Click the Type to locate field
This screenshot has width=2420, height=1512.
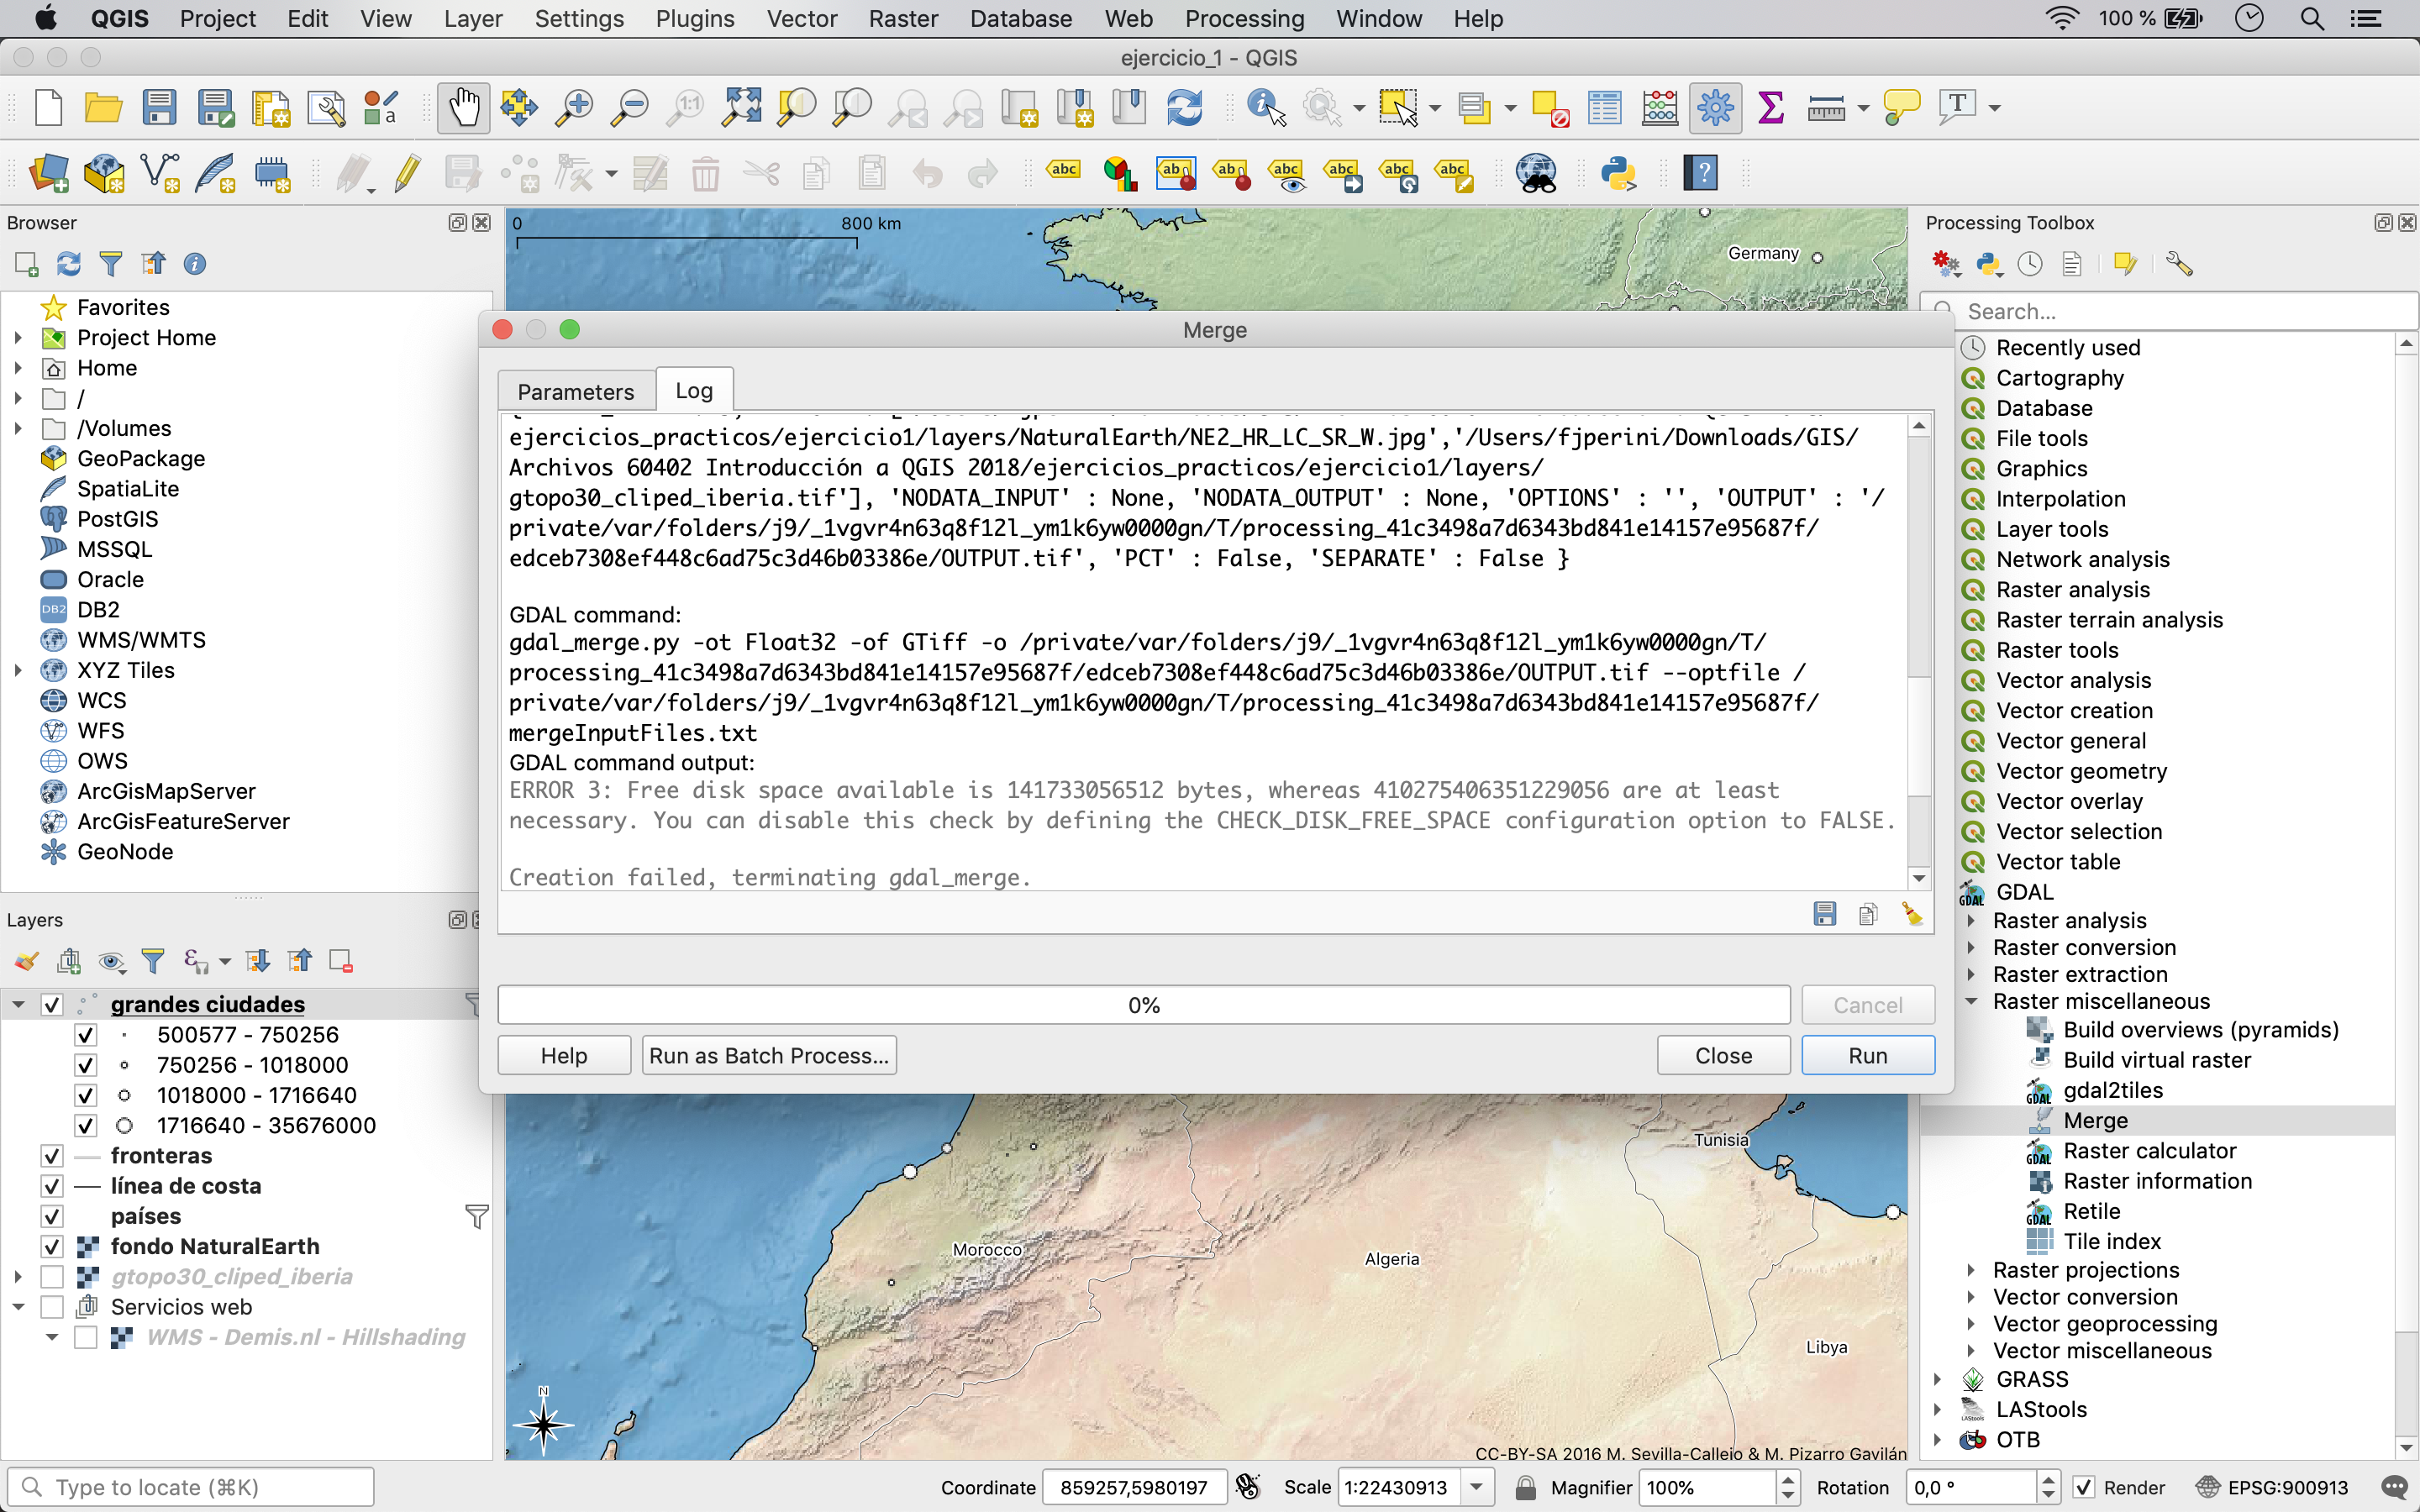point(190,1487)
